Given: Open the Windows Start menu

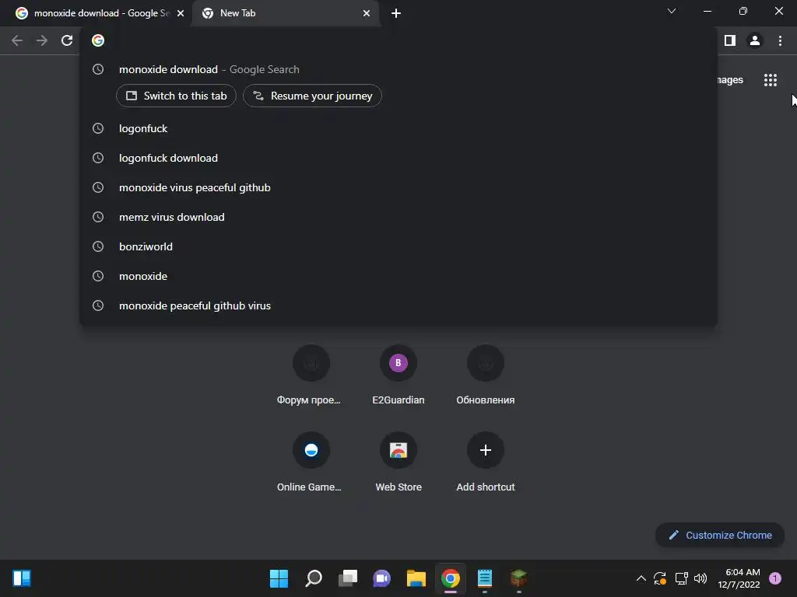Looking at the screenshot, I should coord(279,578).
